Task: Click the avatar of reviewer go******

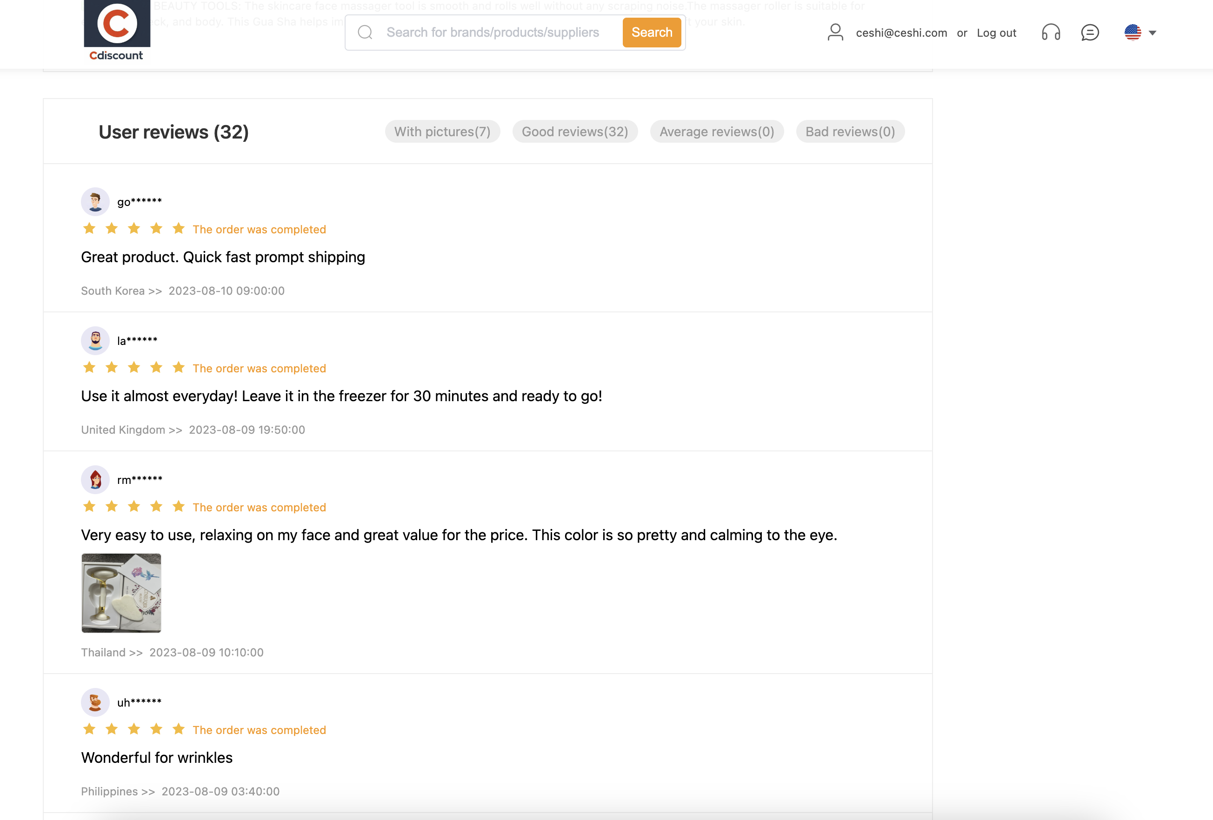Action: click(95, 201)
